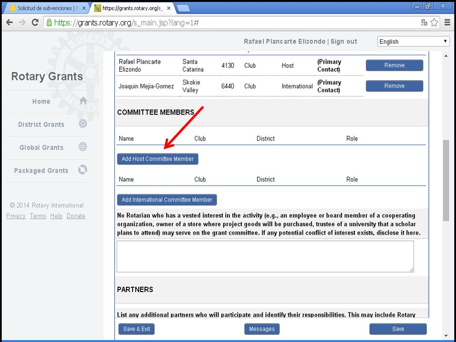Reload the page with the refresh icon
The image size is (456, 342).
[x=35, y=22]
